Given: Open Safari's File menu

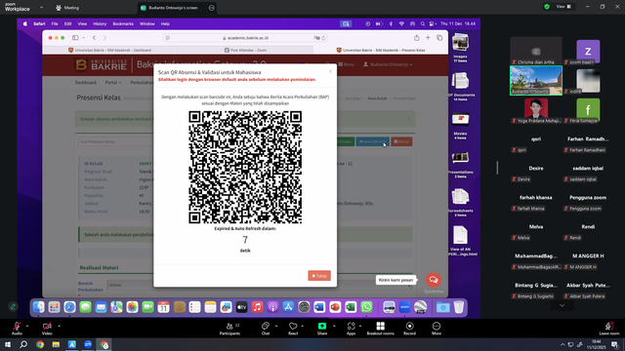Looking at the screenshot, I should tap(55, 23).
